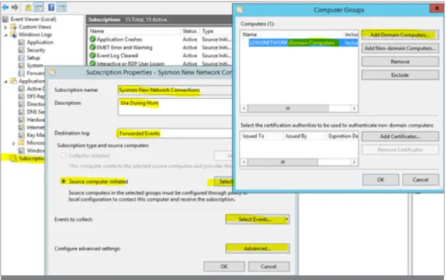Click the Application log icon under Windows Logs

click(21, 43)
